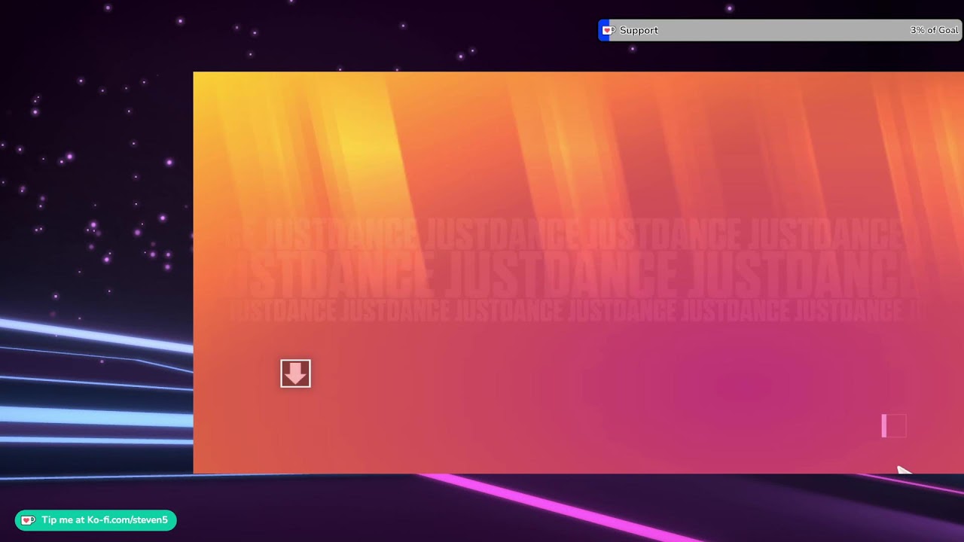Image resolution: width=964 pixels, height=542 pixels.
Task: Open the Tip me at Ko-fi.com/steven5 banner
Action: pyautogui.click(x=96, y=520)
